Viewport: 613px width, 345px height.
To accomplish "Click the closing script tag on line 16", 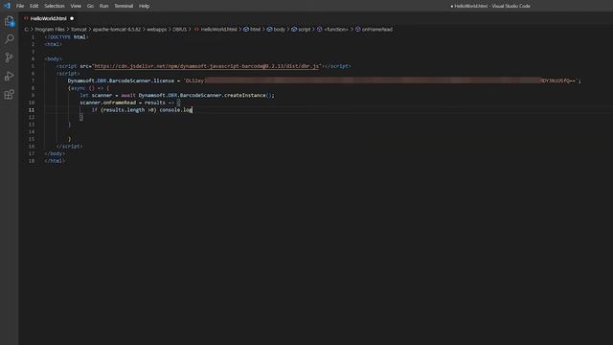I will [69, 147].
